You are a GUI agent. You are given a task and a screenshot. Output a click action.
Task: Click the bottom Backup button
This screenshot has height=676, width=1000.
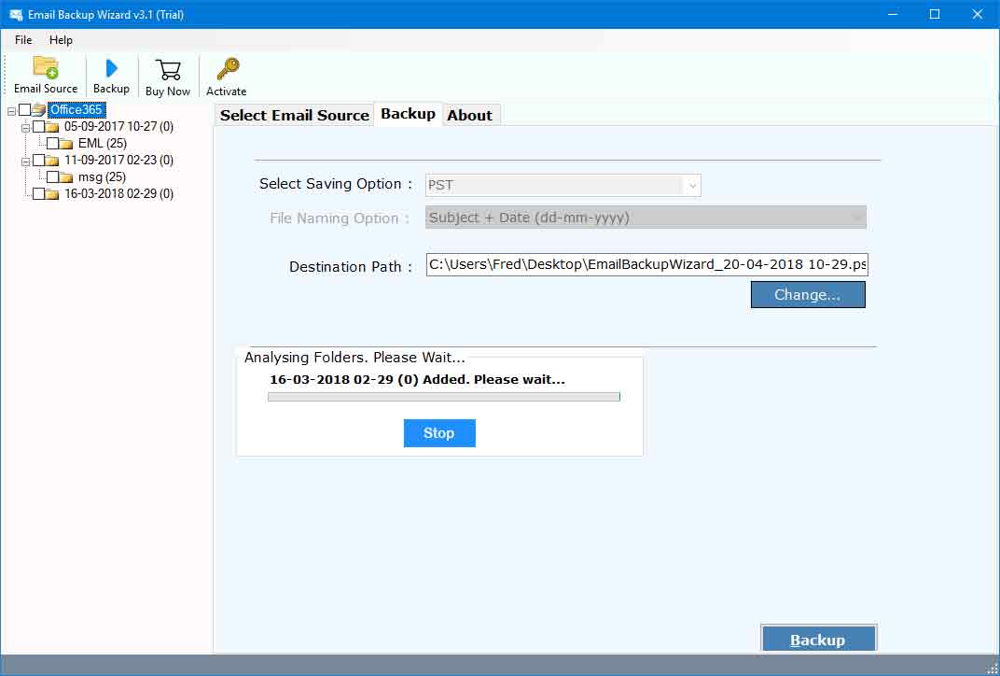point(818,640)
